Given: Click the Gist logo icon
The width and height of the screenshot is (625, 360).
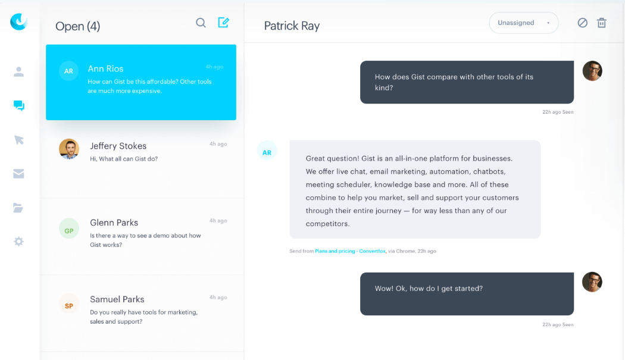Looking at the screenshot, I should pos(19,22).
